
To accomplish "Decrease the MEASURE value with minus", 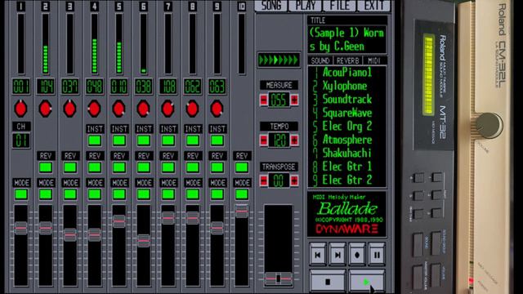I will tap(263, 100).
